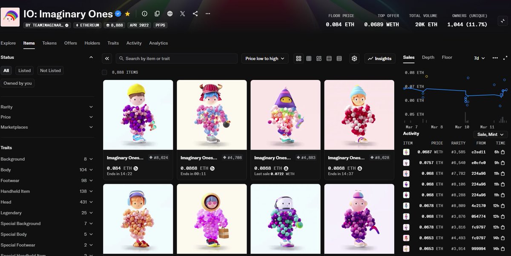511x256 pixels.
Task: Click the expand chart icon
Action: point(505,58)
